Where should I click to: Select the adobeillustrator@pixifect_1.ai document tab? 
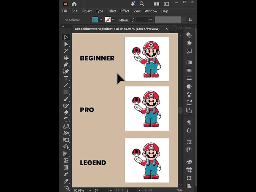pos(117,29)
